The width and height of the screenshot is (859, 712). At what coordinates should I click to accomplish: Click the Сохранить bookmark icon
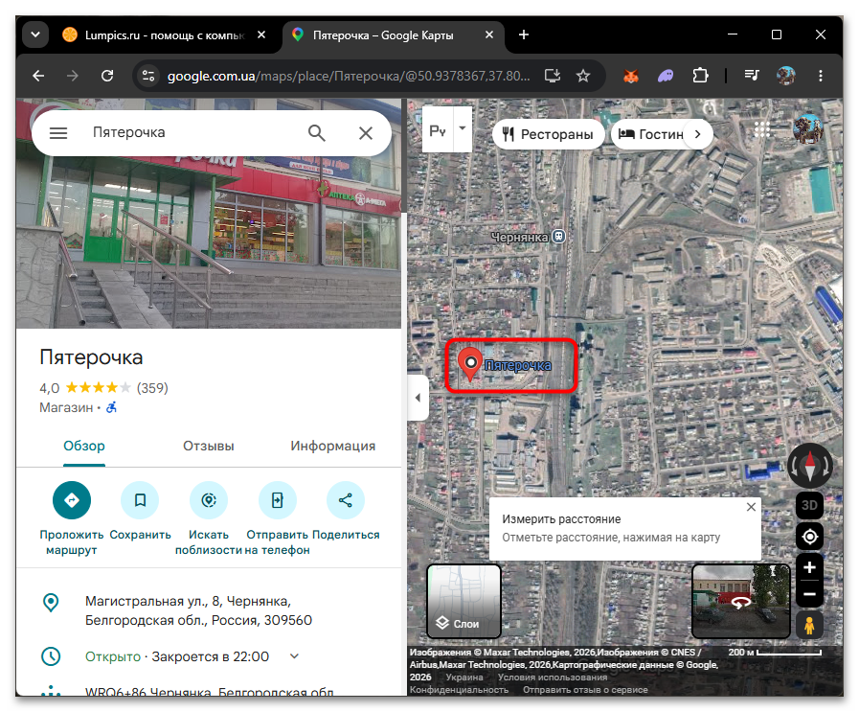[140, 500]
